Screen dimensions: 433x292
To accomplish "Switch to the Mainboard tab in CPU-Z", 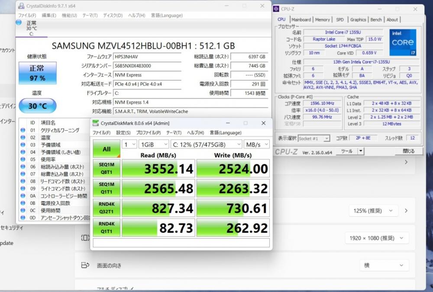I will coord(301,19).
